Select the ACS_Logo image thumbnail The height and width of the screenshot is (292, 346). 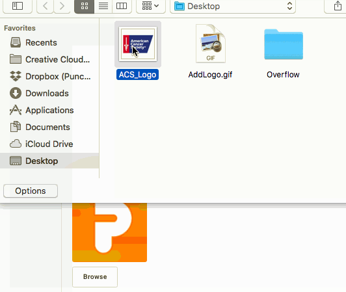coord(138,44)
